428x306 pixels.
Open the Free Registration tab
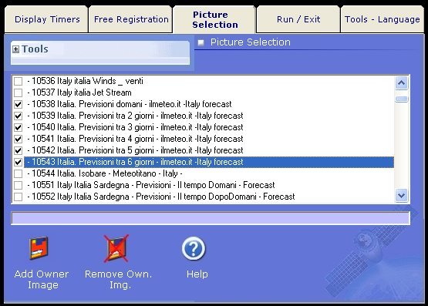131,19
